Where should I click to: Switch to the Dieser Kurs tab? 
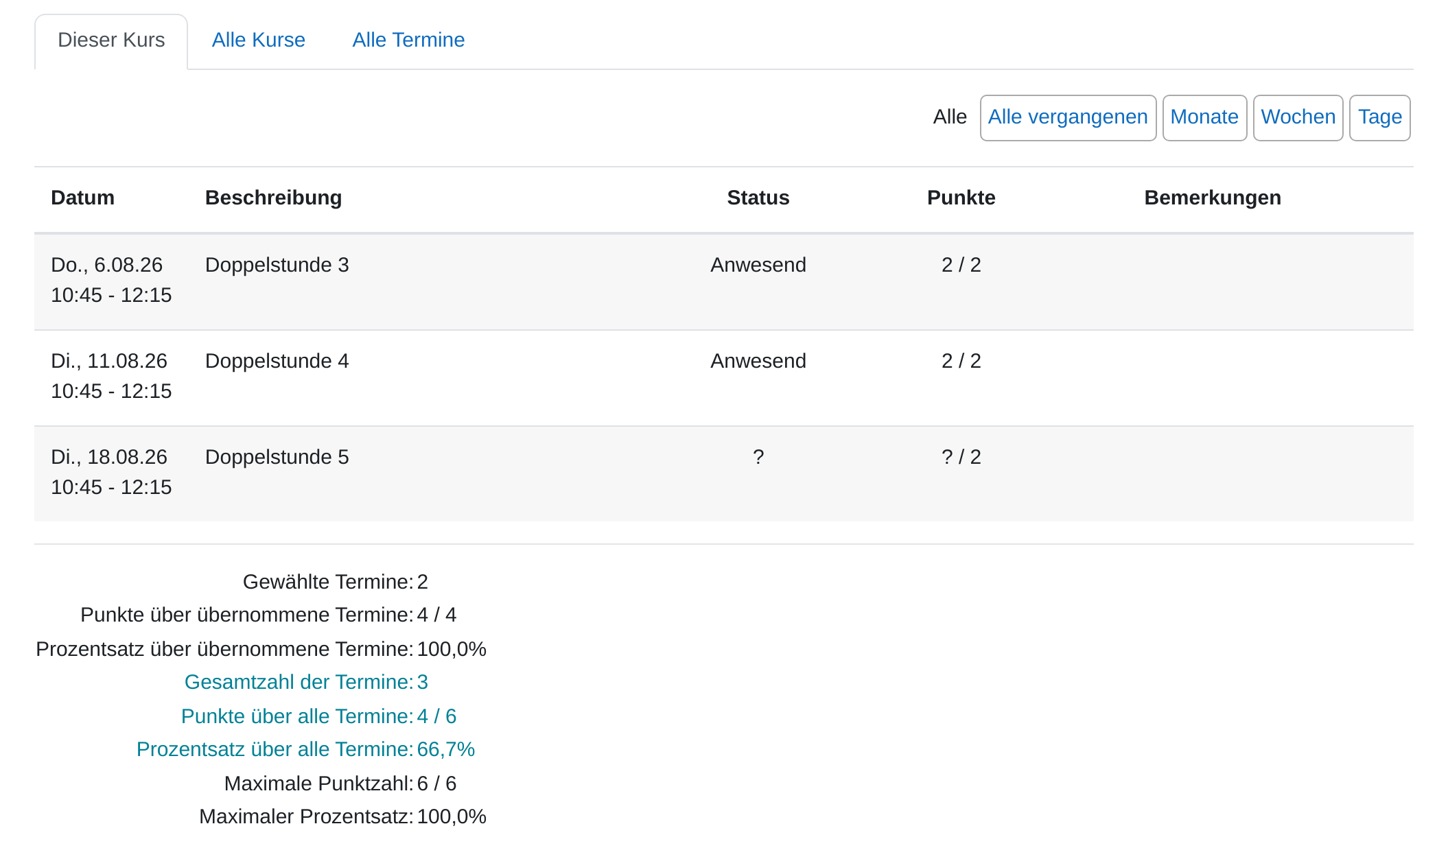pyautogui.click(x=111, y=40)
